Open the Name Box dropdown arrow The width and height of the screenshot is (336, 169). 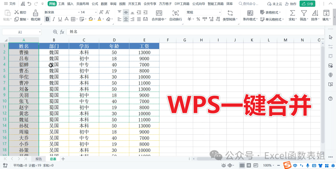[40, 32]
